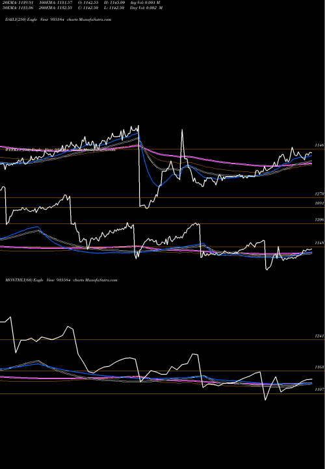Click the 1270 price level label

[320, 194]
